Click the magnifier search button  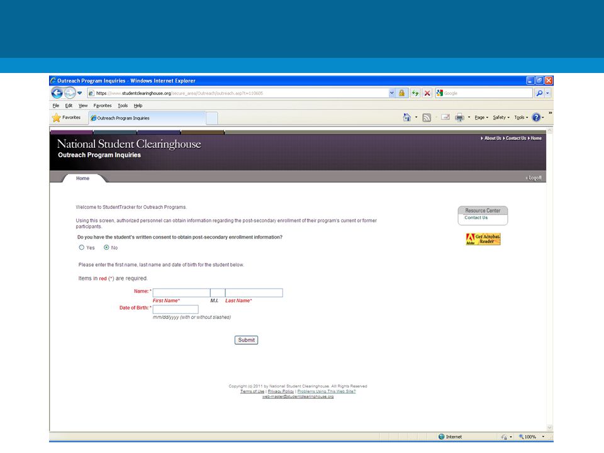(x=539, y=93)
